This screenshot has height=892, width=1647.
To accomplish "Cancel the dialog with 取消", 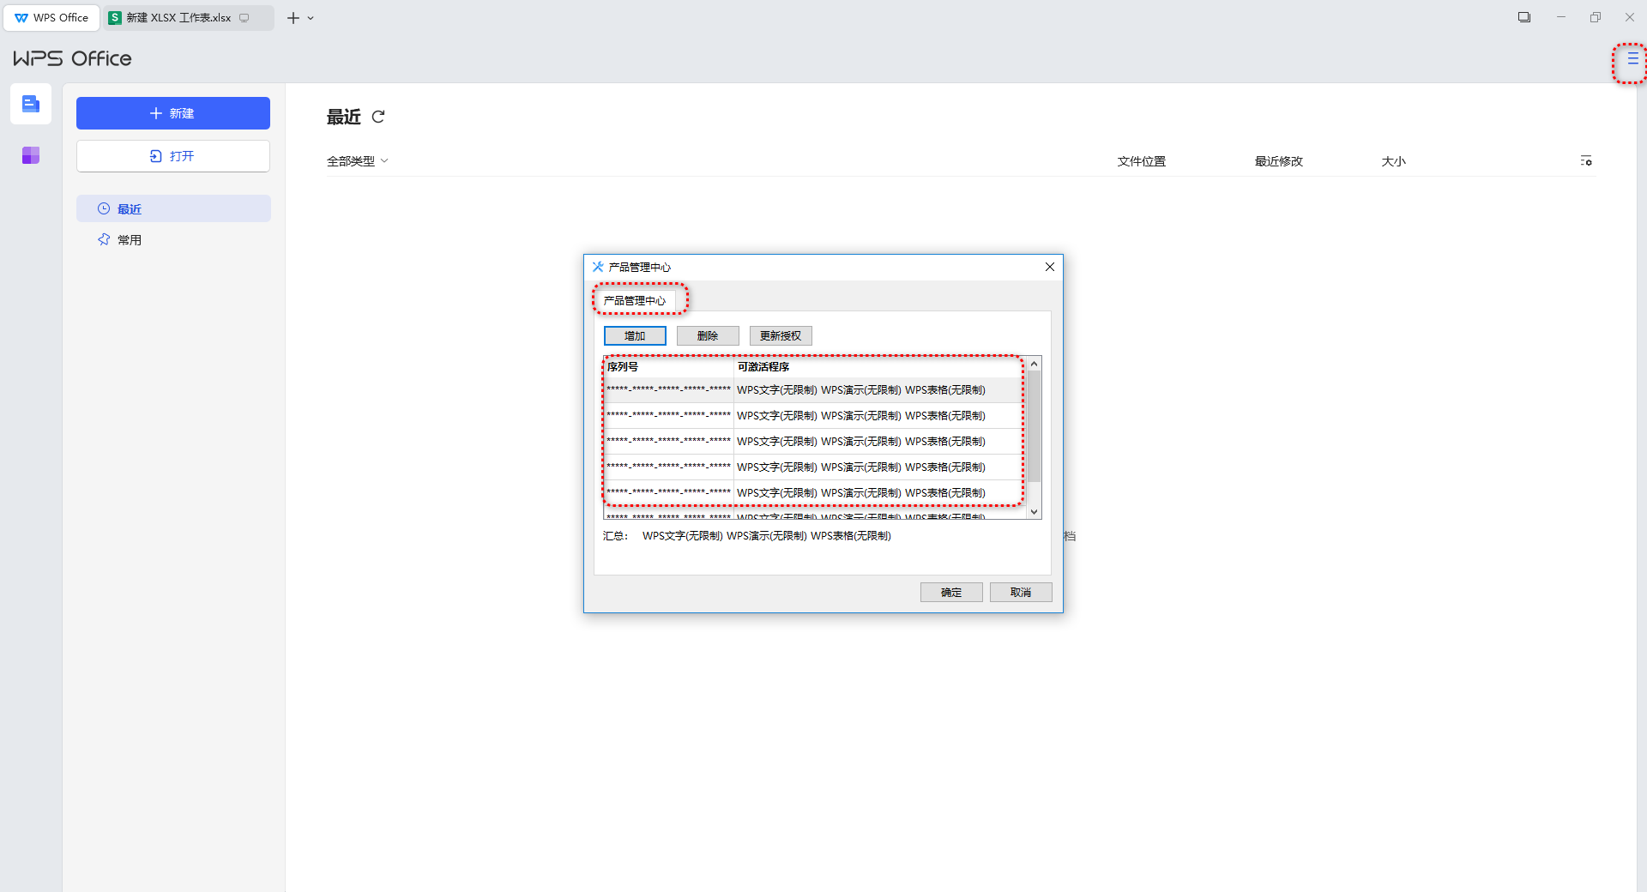I will pyautogui.click(x=1021, y=592).
